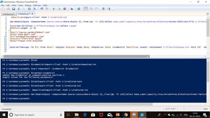Open the Mail app from the taskbar
This screenshot has height=118, width=210.
110,115
